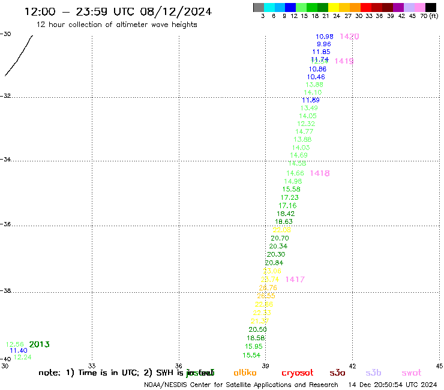444x390 pixels.
Task: Click the yellow wave height value 23.06
Action: pos(272,271)
